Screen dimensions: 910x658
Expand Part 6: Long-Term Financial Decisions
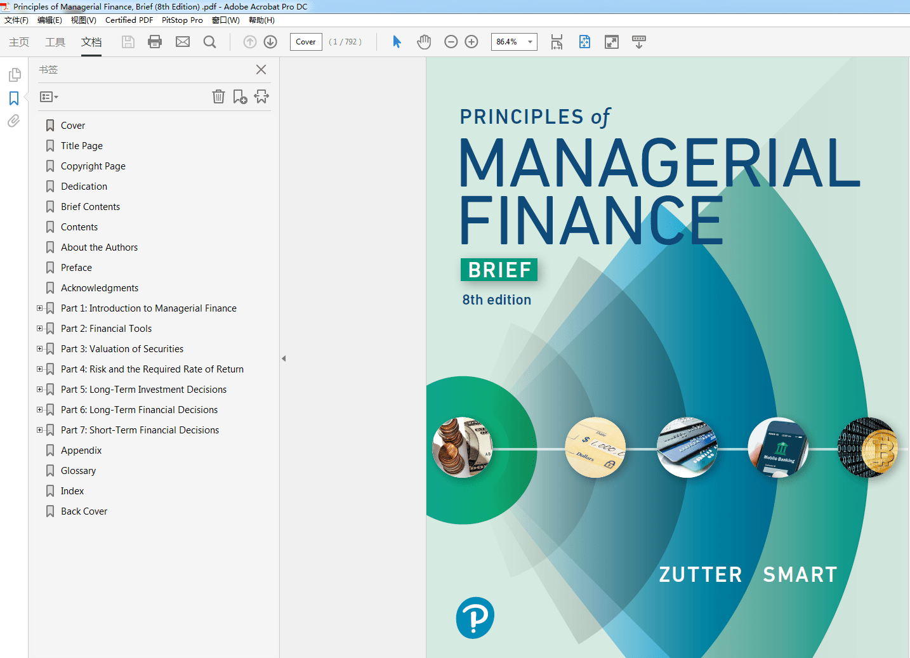(40, 410)
